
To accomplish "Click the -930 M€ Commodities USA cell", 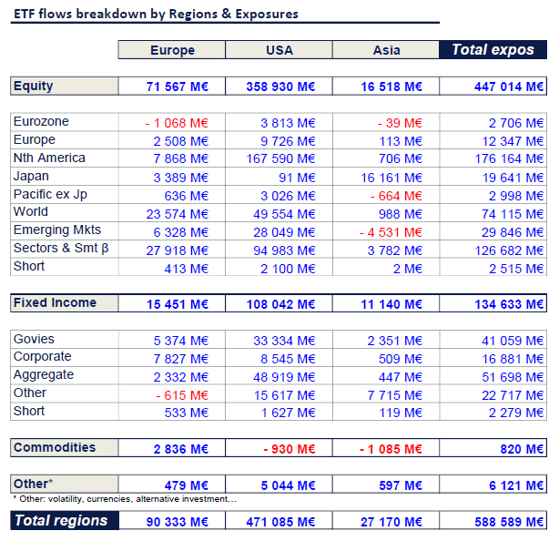I will click(x=290, y=449).
